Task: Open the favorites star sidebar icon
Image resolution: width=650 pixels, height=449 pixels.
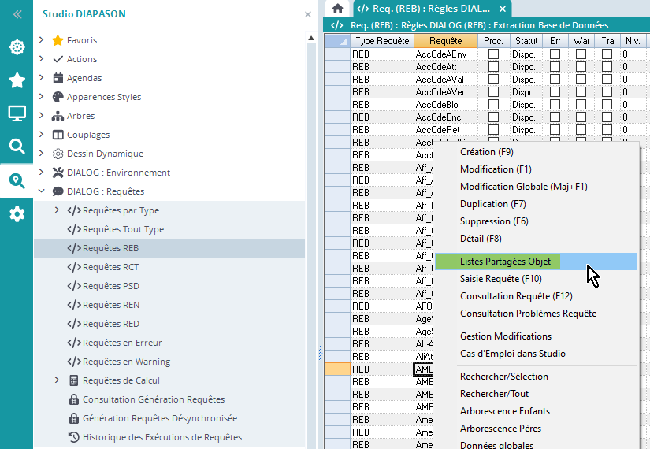Action: tap(17, 80)
